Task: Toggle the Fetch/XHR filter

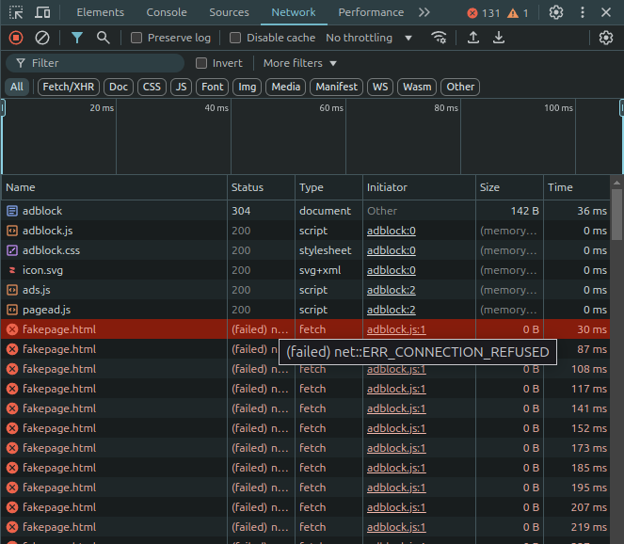Action: point(69,87)
